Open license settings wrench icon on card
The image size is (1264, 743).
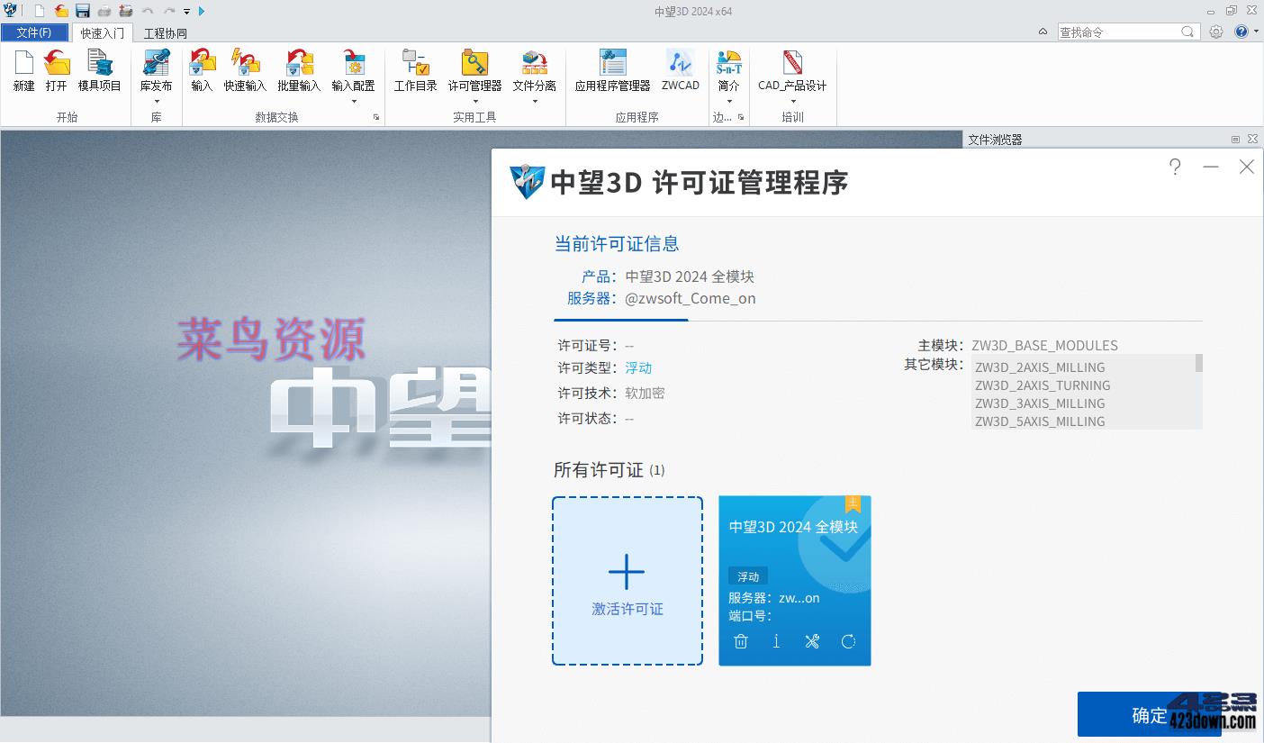tap(812, 641)
